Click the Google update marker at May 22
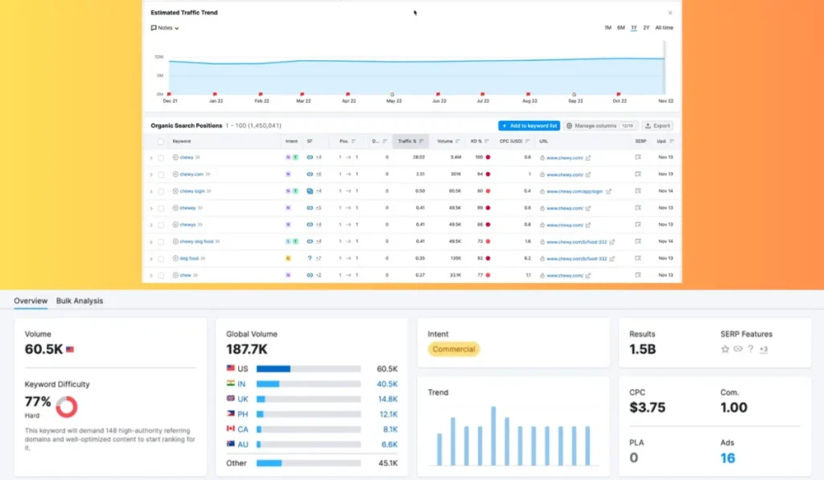Viewport: 824px width, 480px height. [392, 95]
